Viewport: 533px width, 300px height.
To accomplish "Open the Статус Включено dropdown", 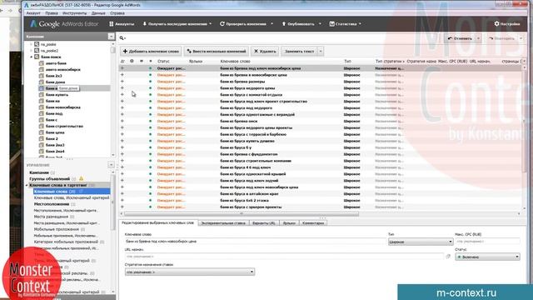I will (487, 257).
